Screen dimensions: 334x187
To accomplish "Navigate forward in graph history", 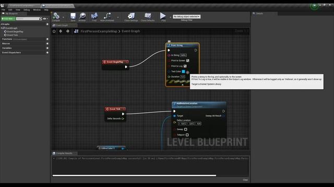I will click(68, 31).
